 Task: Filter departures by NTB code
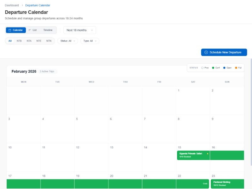point(19,41)
